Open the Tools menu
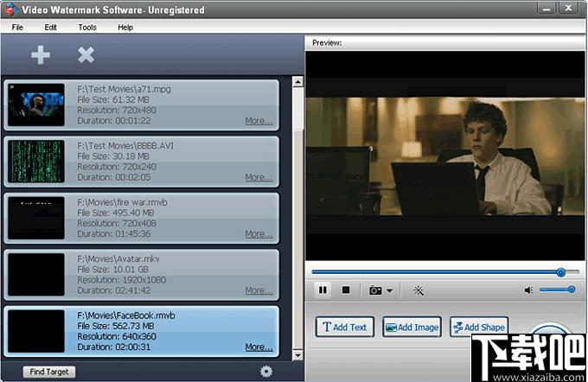Viewport: 588px width, 382px height. coord(87,28)
